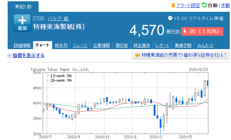The width and height of the screenshot is (231, 140).
Task: Open the 時系列 tab
Action: click(61, 45)
